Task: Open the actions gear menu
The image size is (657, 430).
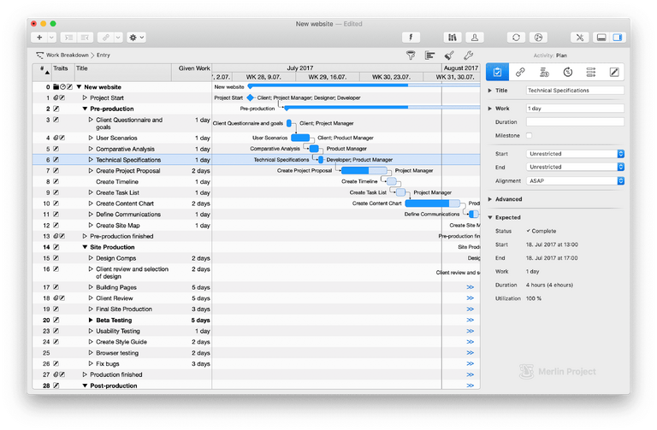Action: click(x=136, y=38)
